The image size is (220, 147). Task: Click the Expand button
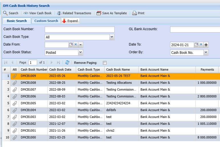tap(70, 21)
